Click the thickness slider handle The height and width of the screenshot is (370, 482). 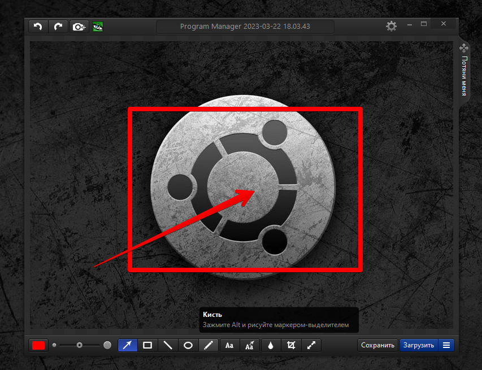pyautogui.click(x=79, y=345)
